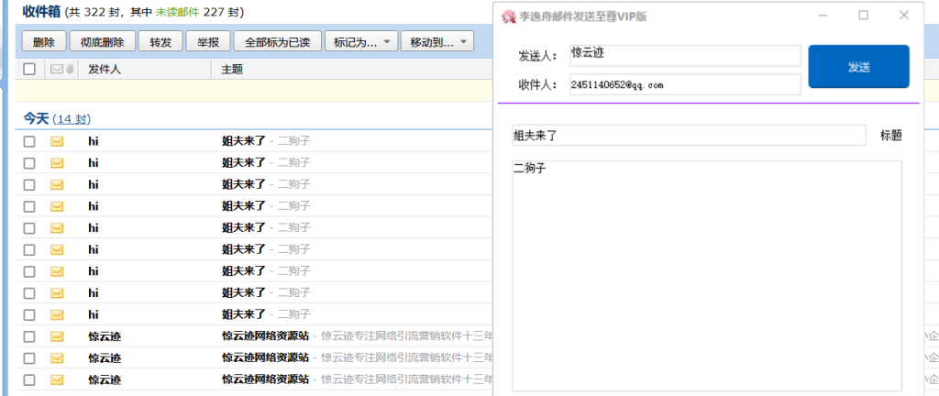Click the envelope icon of the last 惊云迹 email
This screenshot has height=396, width=939.
pyautogui.click(x=57, y=379)
